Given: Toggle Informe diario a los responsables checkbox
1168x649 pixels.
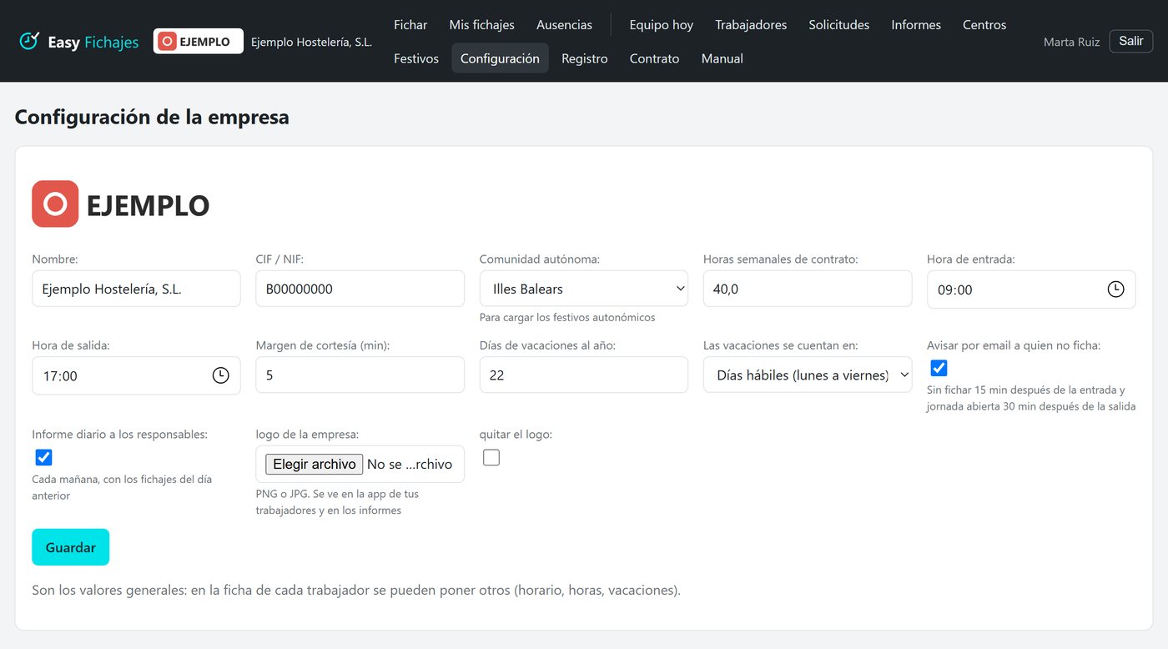Looking at the screenshot, I should click(x=43, y=457).
